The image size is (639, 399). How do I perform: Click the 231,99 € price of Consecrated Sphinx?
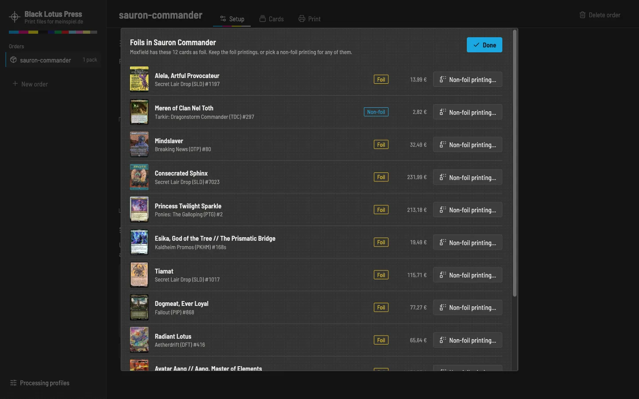(x=417, y=177)
